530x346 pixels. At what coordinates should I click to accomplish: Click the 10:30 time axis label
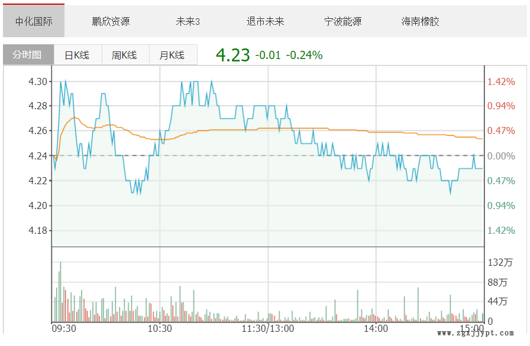(160, 328)
